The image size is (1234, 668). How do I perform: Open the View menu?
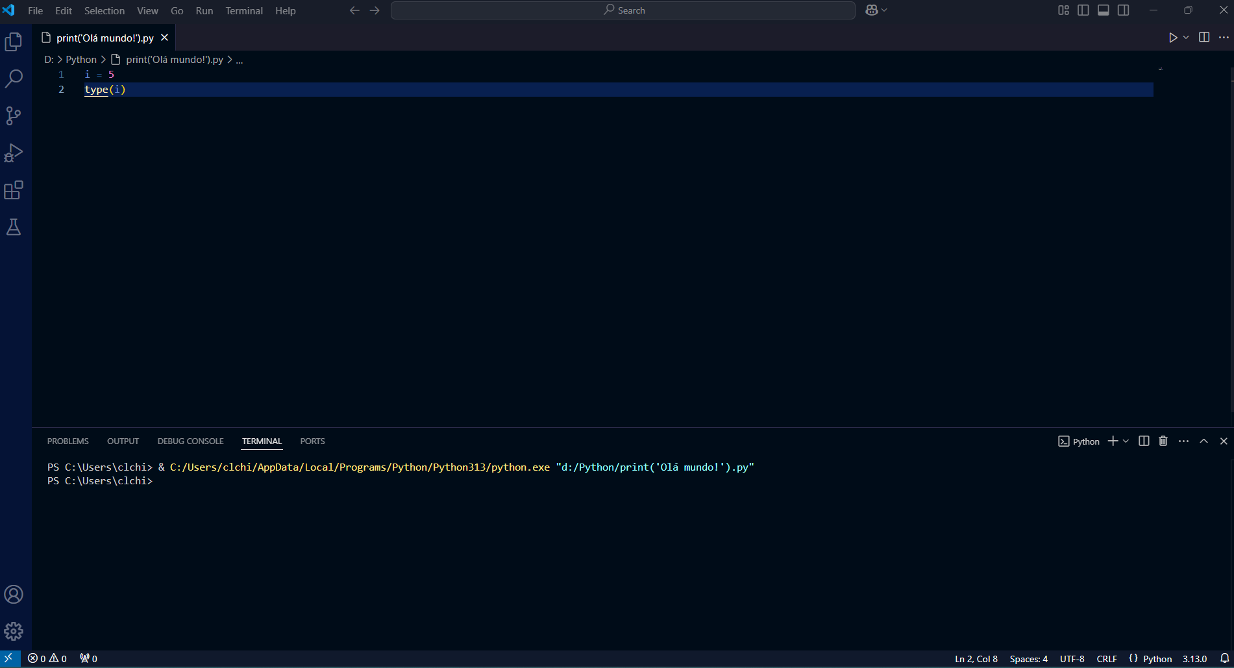147,10
